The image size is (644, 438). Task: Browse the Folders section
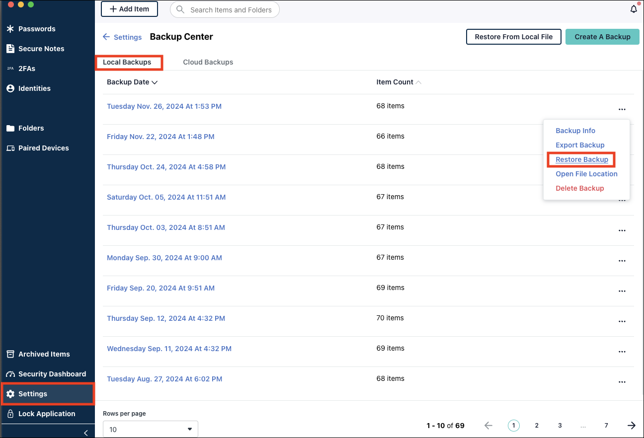pos(31,128)
